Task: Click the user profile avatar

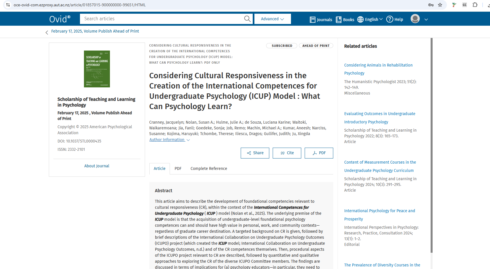Action: [x=415, y=19]
